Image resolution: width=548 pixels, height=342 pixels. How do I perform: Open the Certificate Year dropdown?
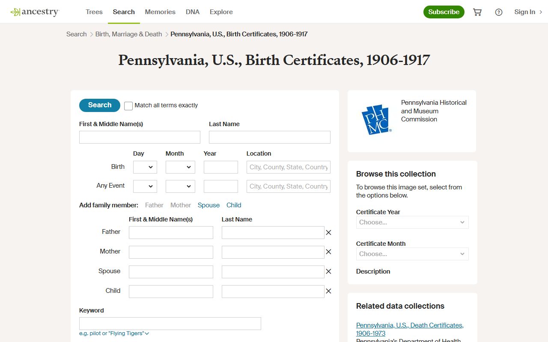[412, 222]
